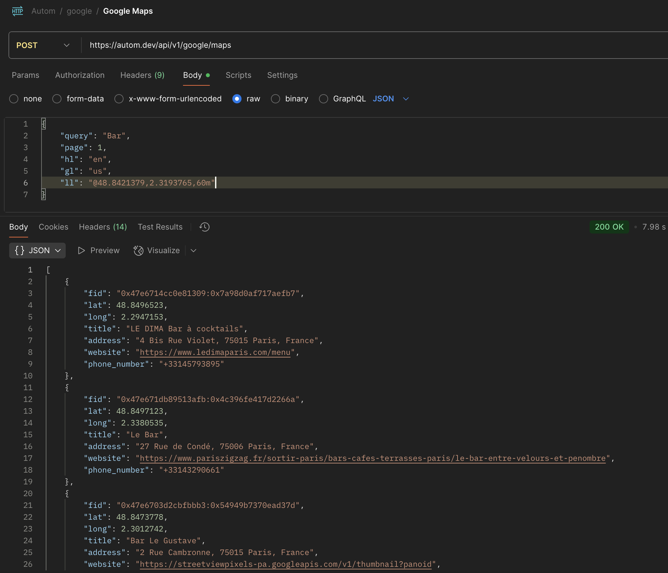Click the JSON braces format icon
Viewport: 668px width, 573px height.
[x=20, y=251]
